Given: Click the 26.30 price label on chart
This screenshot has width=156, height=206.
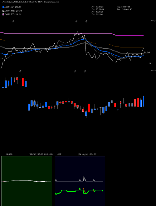Looking at the screenshot, I should coord(147,52).
